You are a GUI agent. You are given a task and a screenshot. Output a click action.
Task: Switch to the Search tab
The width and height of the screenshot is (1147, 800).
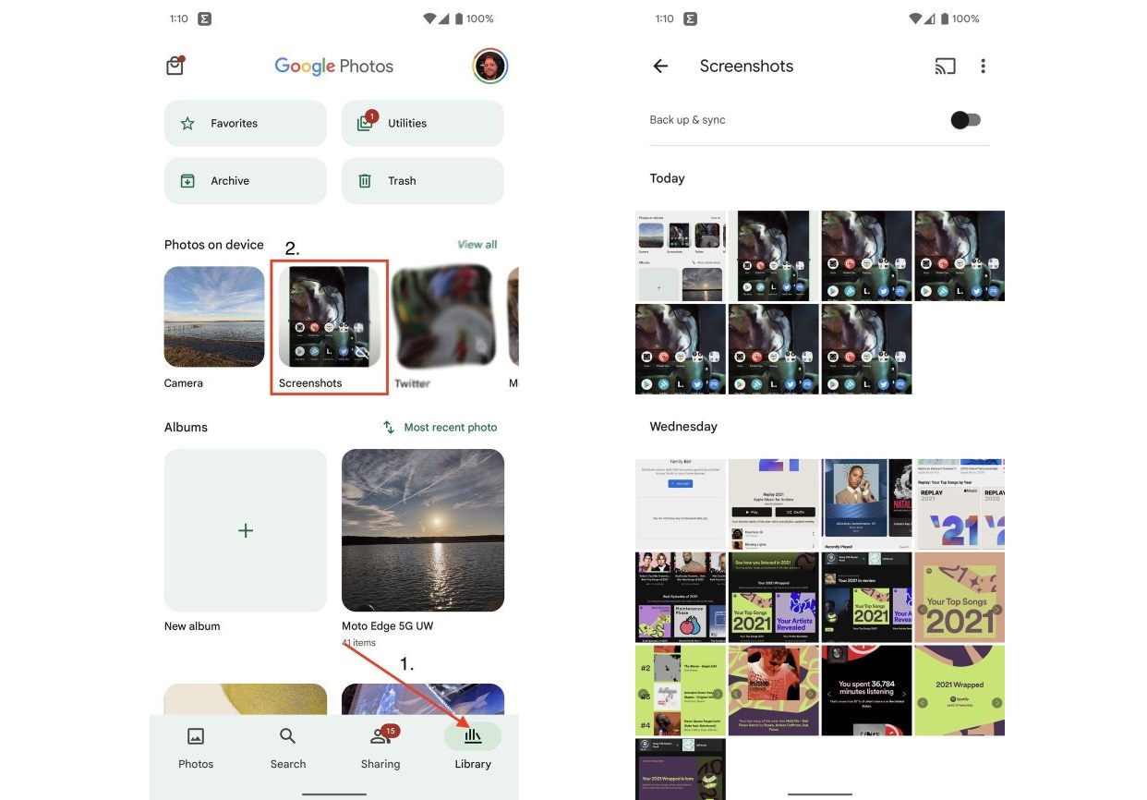[288, 748]
